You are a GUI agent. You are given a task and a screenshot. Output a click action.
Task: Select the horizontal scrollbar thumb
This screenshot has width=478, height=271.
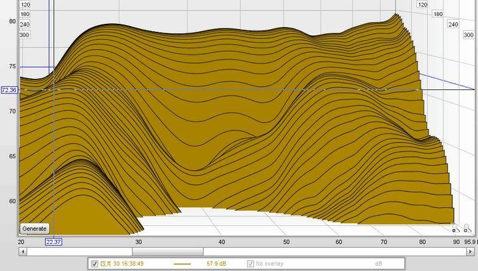167,252
